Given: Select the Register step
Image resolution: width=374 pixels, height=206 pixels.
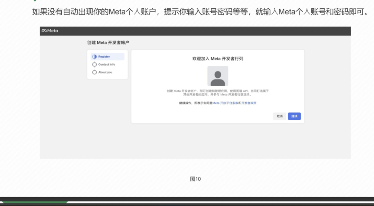Looking at the screenshot, I should (107, 57).
